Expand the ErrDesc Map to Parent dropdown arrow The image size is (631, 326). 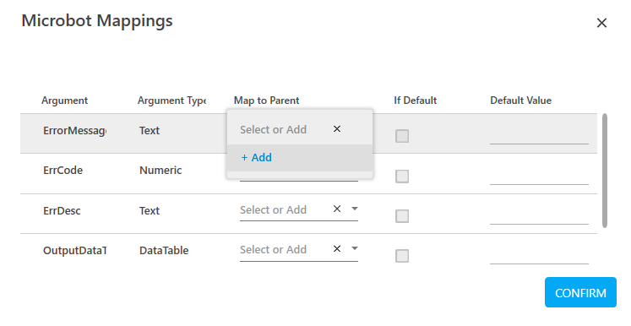pos(355,209)
